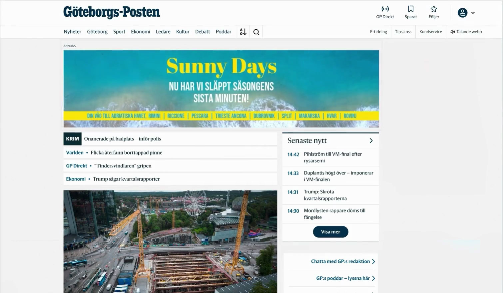
Task: Expand Senaste nytt with arrow
Action: (x=371, y=141)
